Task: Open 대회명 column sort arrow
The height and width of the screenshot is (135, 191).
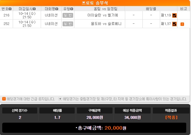Action: (x=57, y=9)
